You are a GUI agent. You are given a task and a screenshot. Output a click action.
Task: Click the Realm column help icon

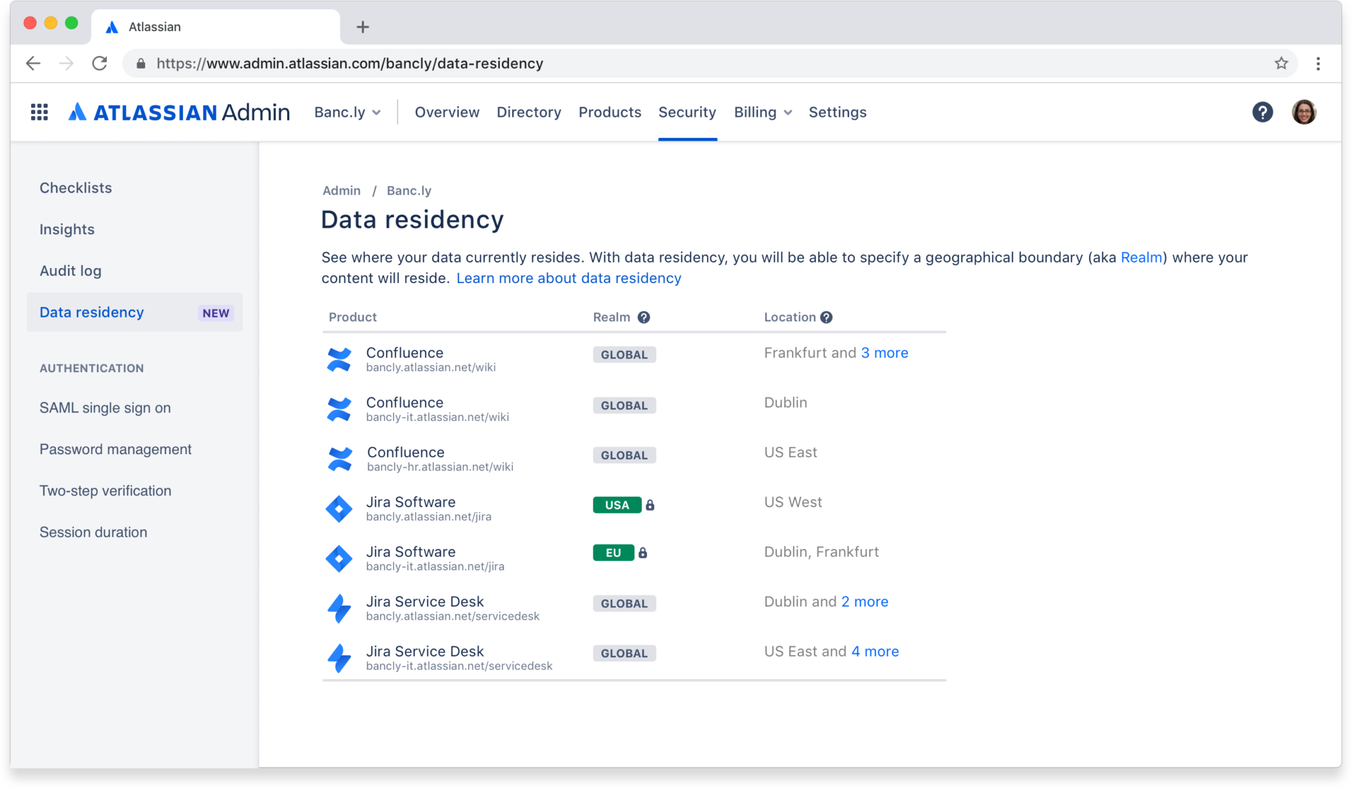[644, 317]
